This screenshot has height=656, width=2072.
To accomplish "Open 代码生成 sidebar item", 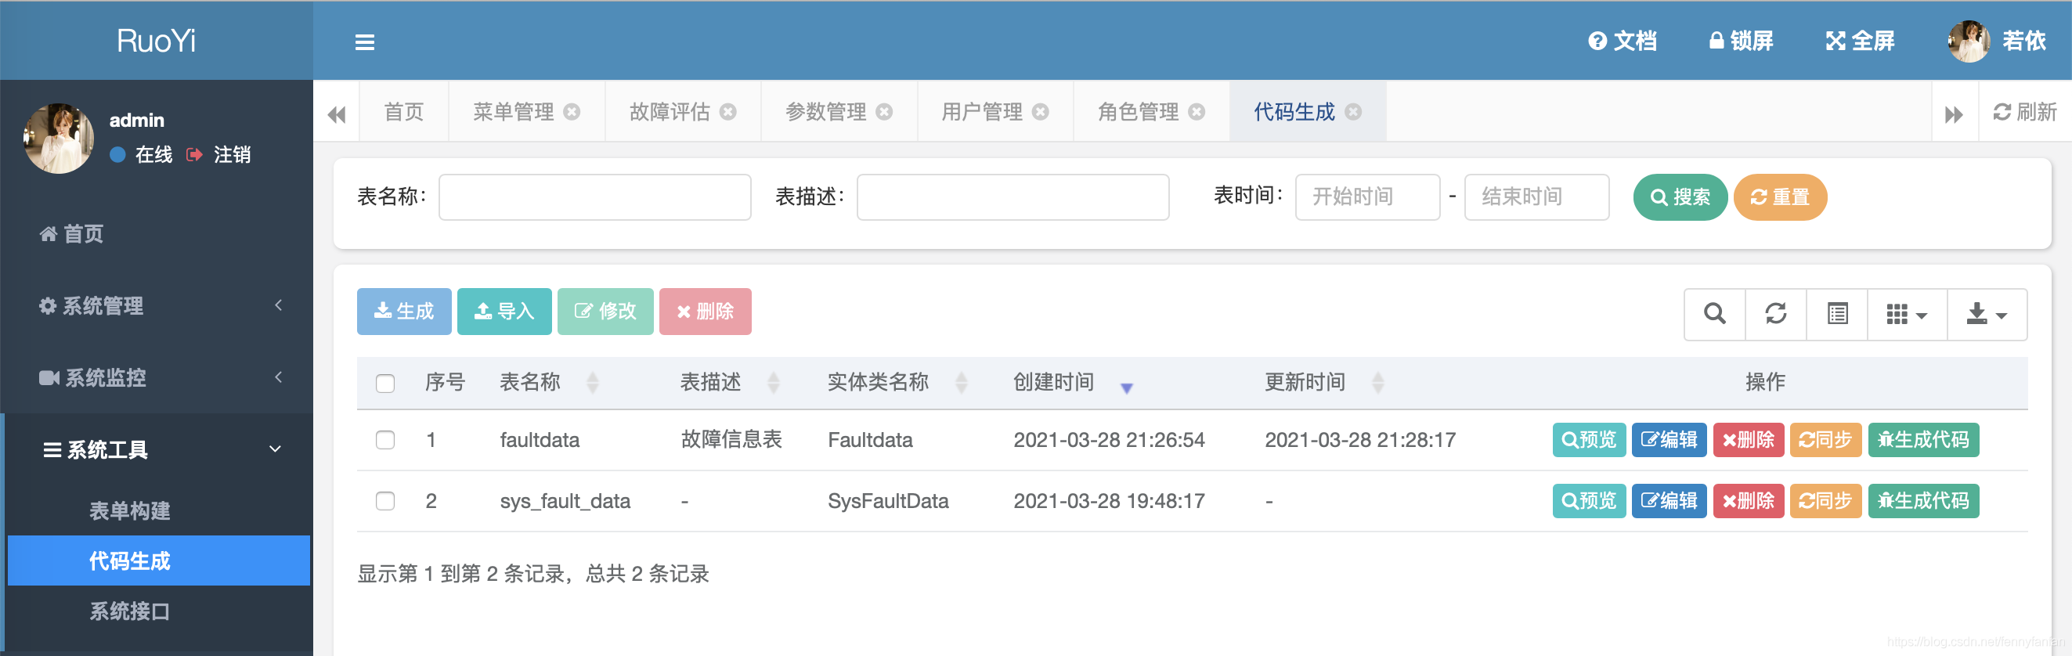I will (158, 560).
